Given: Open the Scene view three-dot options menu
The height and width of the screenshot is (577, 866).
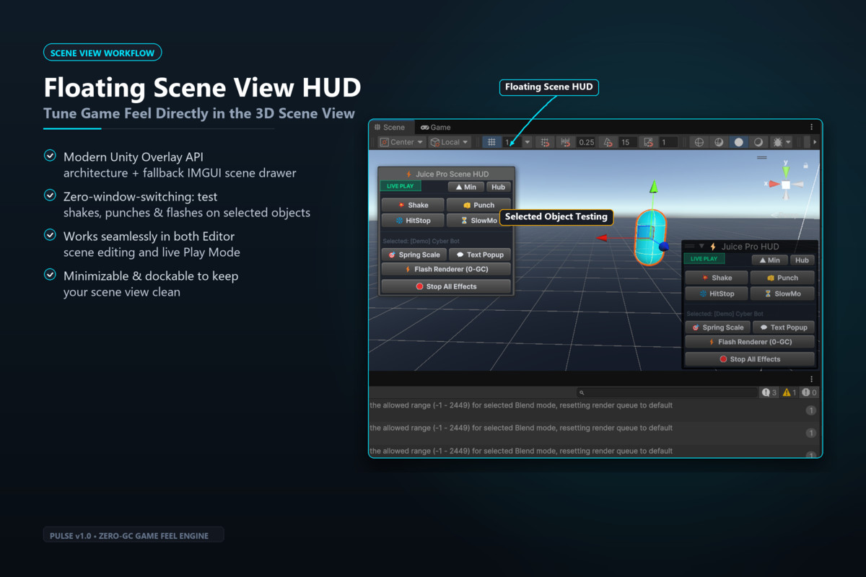Looking at the screenshot, I should coord(812,127).
